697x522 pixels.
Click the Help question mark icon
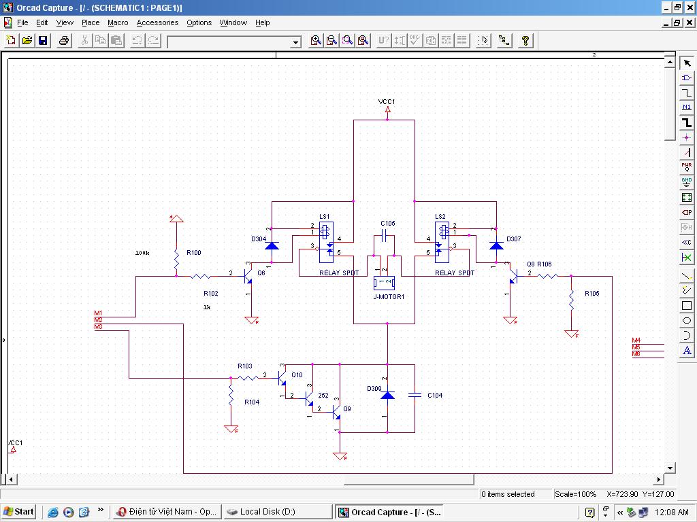[x=525, y=40]
